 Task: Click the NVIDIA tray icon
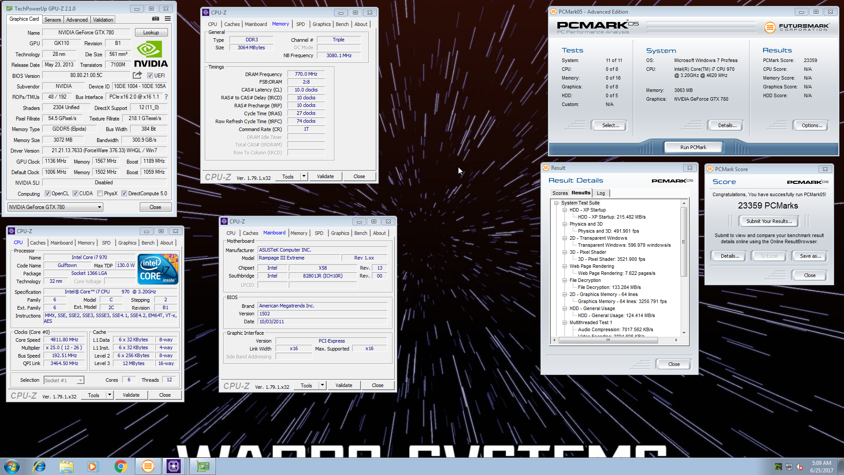pyautogui.click(x=778, y=467)
